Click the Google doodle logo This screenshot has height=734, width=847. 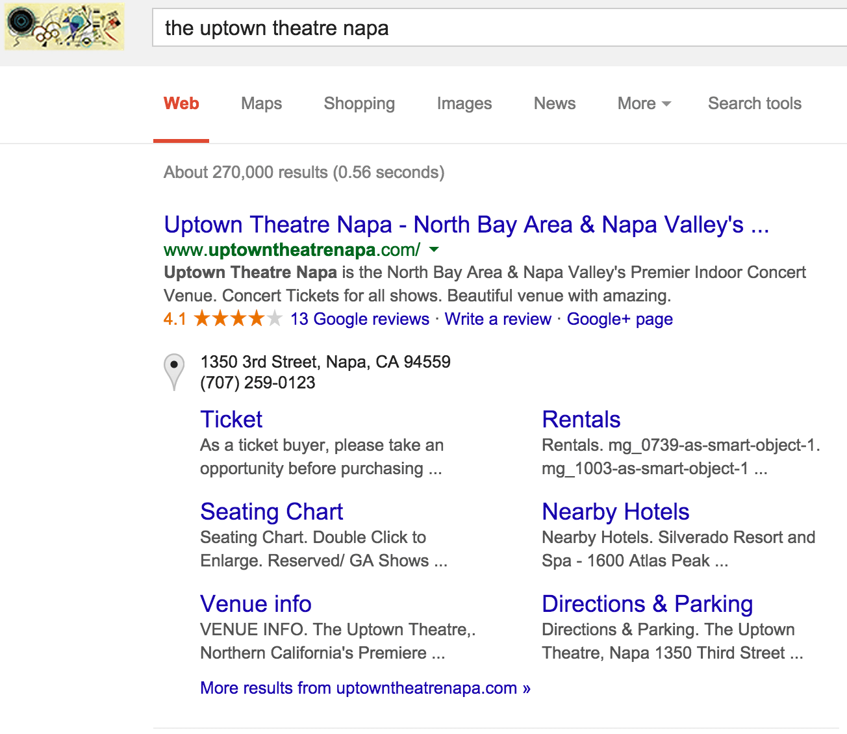pyautogui.click(x=64, y=26)
